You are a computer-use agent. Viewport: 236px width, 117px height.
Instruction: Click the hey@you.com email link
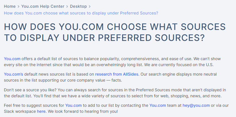pyautogui.click(x=196, y=105)
